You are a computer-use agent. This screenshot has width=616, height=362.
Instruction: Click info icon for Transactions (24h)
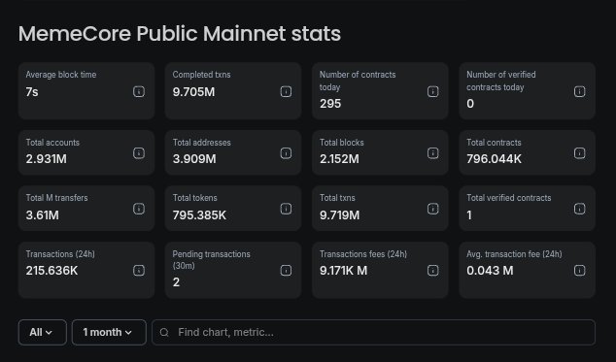tap(139, 270)
